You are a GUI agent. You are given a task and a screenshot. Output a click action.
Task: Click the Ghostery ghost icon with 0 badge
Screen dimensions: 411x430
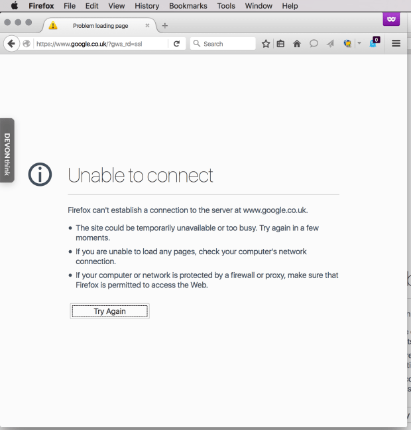coord(374,42)
